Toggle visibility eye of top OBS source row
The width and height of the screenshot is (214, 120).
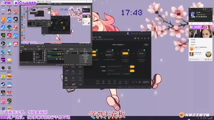coord(43,51)
